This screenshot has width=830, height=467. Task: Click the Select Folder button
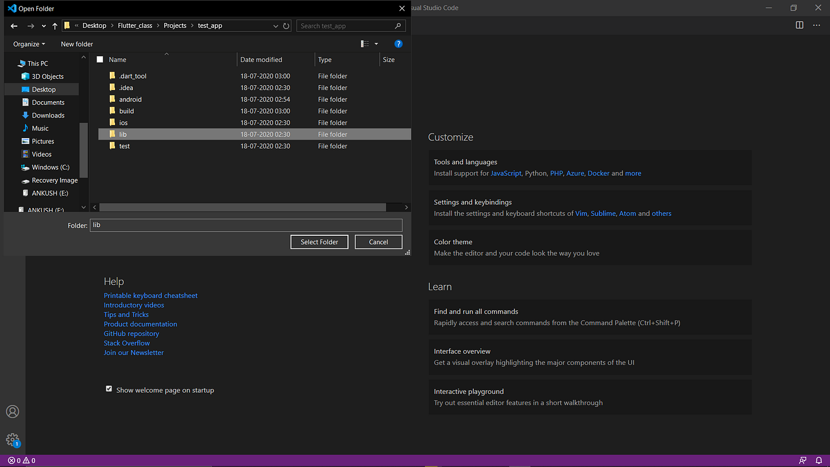pyautogui.click(x=319, y=242)
